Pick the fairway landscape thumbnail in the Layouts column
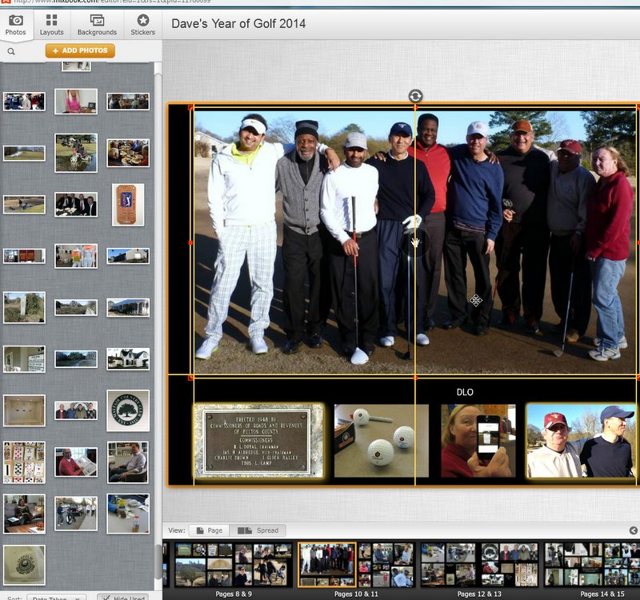Image resolution: width=640 pixels, height=600 pixels. pyautogui.click(x=76, y=307)
